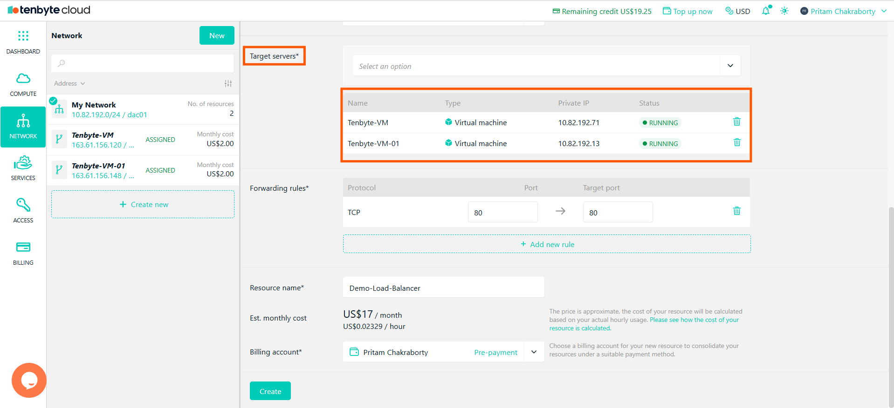Click the Top up now wallet icon
This screenshot has height=408, width=894.
(x=667, y=11)
